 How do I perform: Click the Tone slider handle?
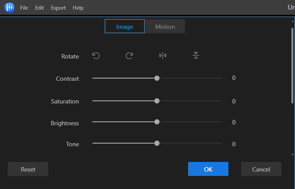[157, 143]
